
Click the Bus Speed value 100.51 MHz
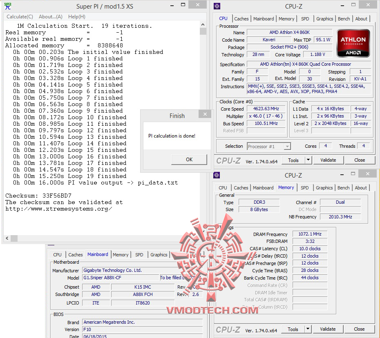(x=266, y=123)
